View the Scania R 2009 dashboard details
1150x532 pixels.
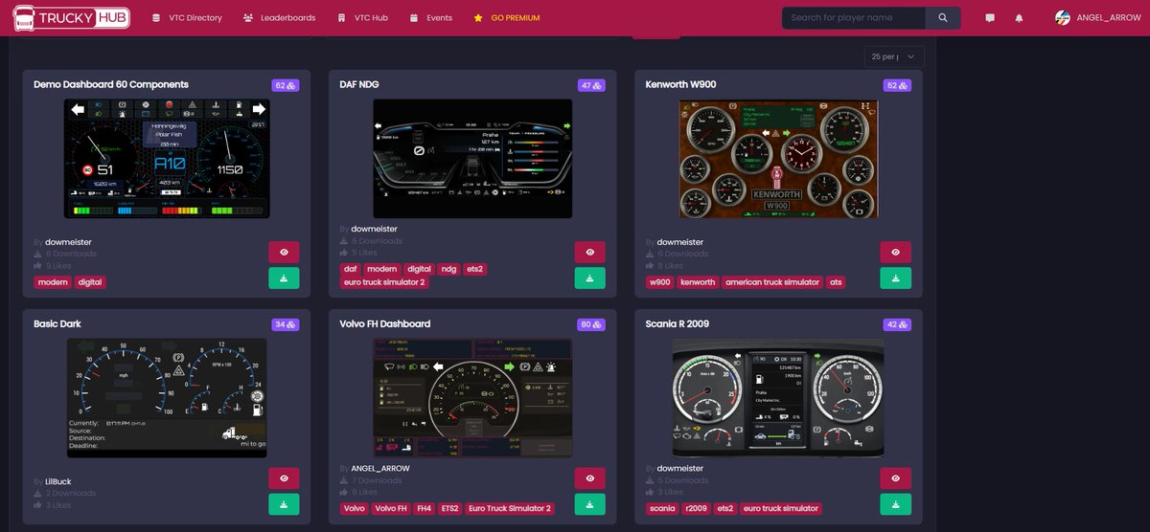896,478
